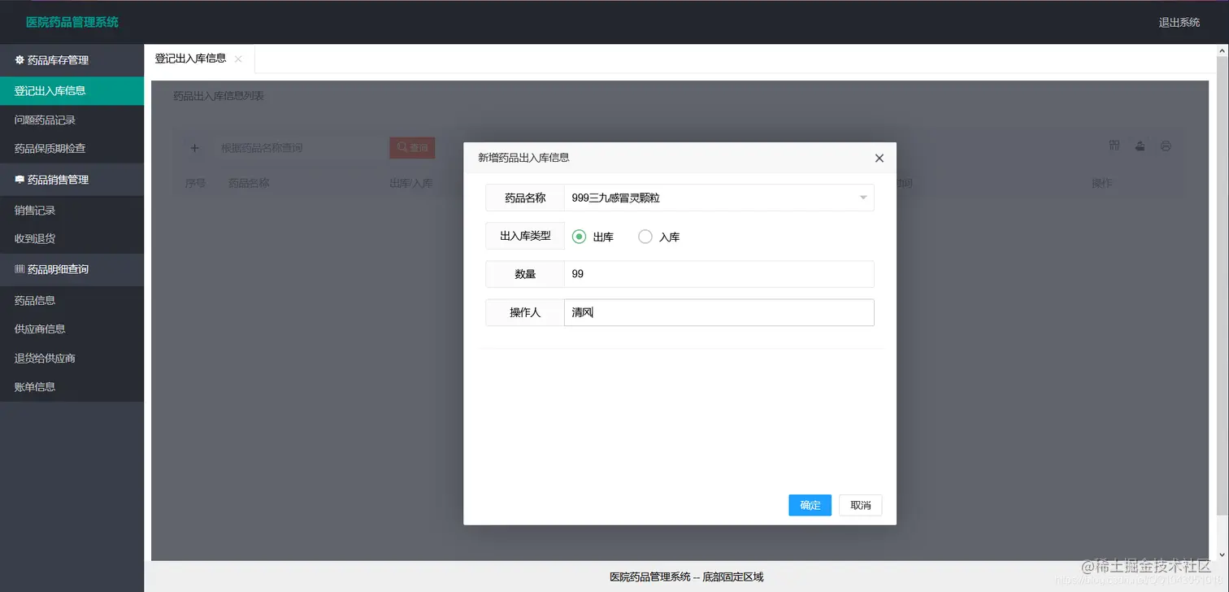Click the export icon in the table toolbar
Screen dimensions: 1229x592
click(x=1140, y=146)
